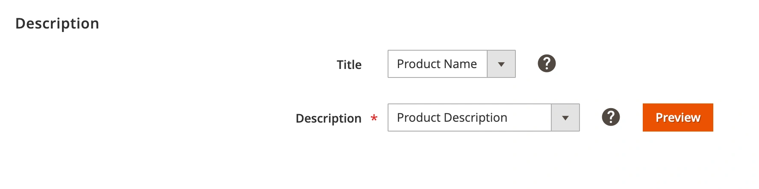Expand the Title attribute selector

pyautogui.click(x=451, y=64)
